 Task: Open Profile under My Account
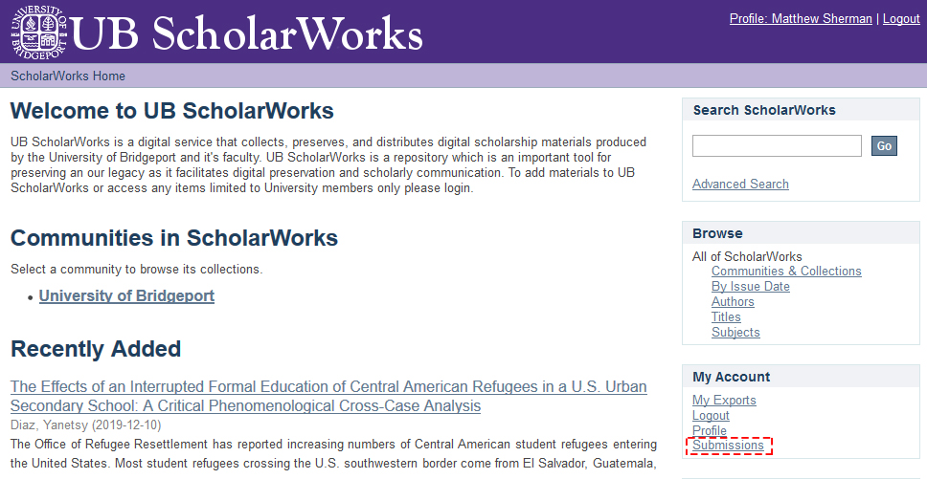pyautogui.click(x=710, y=431)
